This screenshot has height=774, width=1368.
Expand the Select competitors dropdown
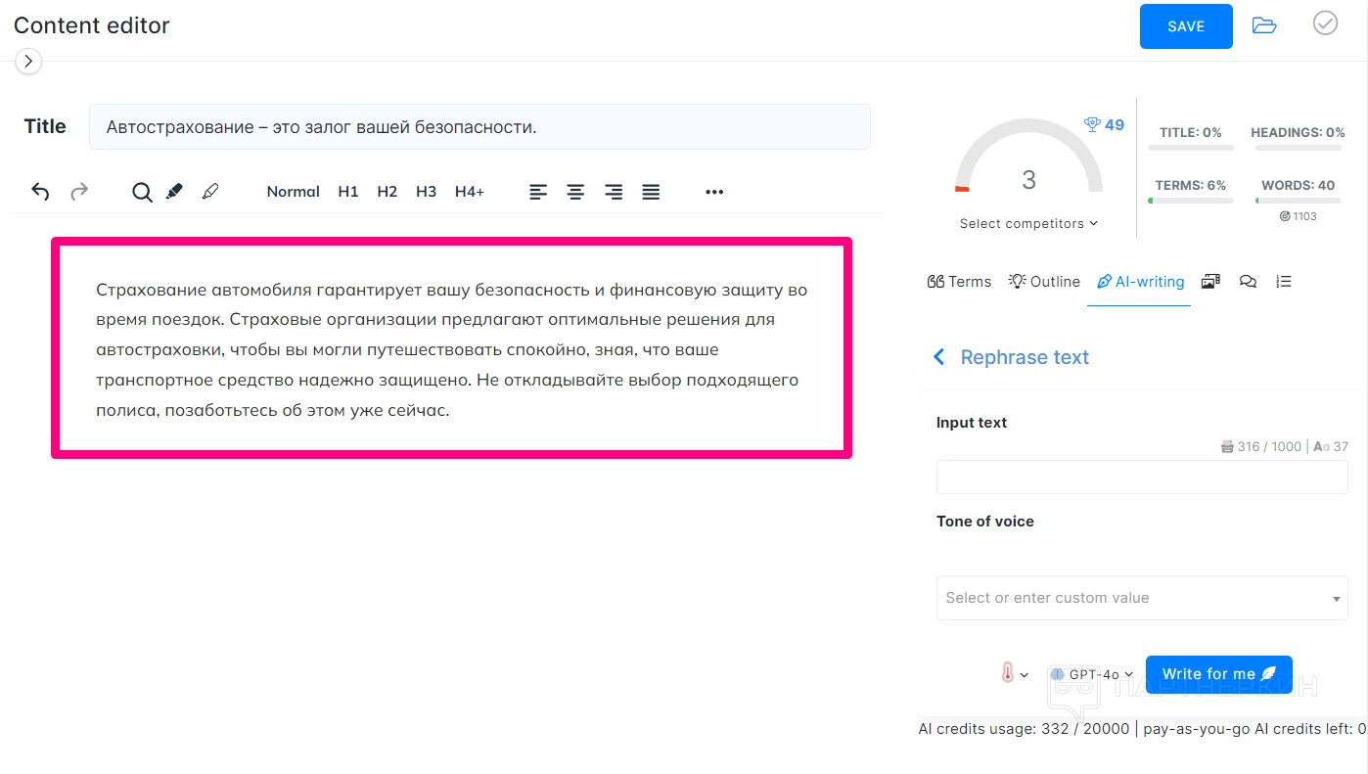1028,224
